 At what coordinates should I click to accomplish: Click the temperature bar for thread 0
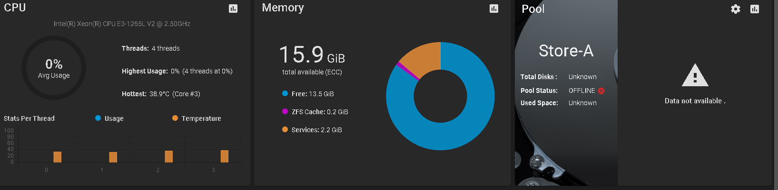click(58, 157)
